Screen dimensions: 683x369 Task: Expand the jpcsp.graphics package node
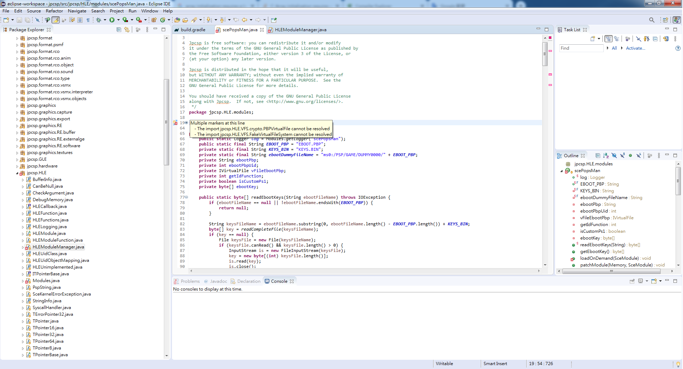[17, 106]
